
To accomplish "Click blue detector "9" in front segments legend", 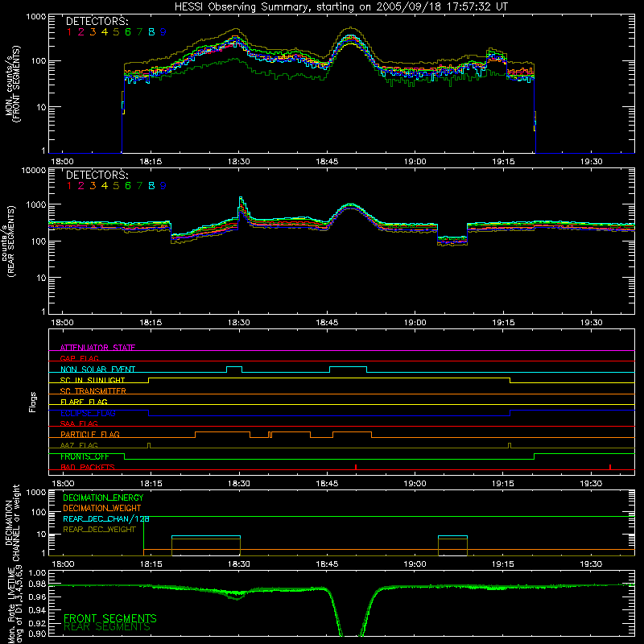I will tap(163, 32).
